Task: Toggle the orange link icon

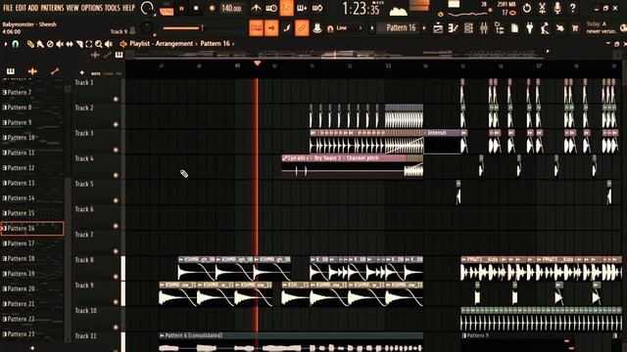Action: (302, 28)
